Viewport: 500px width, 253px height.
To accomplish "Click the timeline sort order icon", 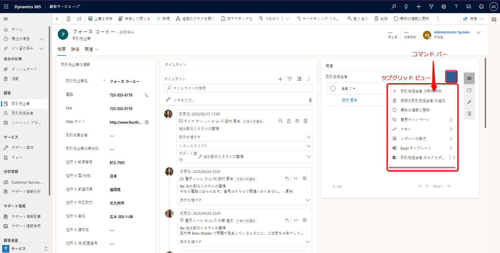I will pyautogui.click(x=299, y=79).
